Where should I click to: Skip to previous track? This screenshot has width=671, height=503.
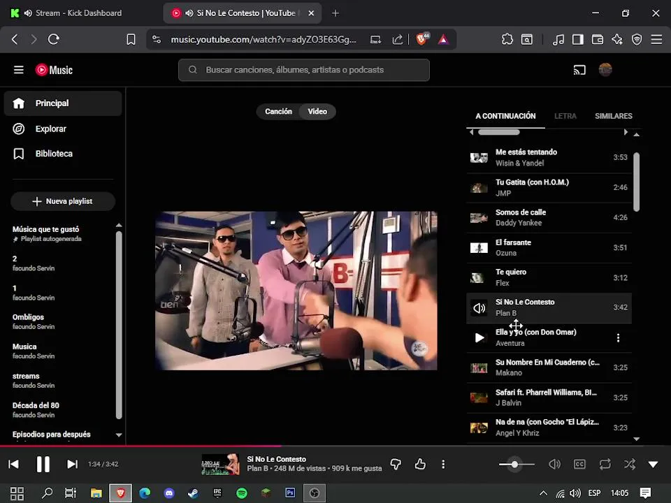(x=13, y=464)
